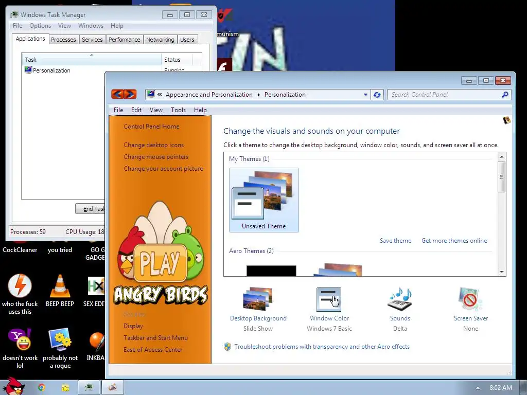
Task: Switch to Services tab in Task Manager
Action: tap(92, 40)
